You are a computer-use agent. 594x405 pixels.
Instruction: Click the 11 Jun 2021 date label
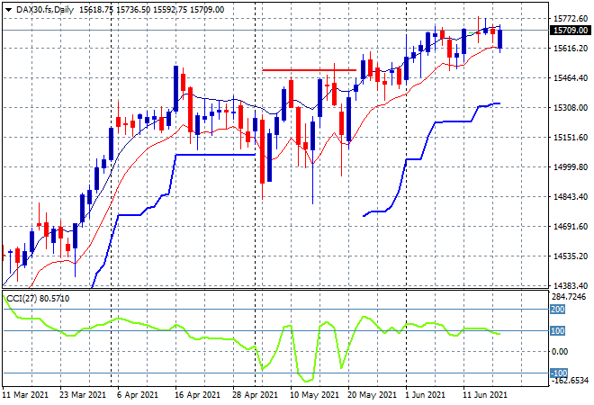[485, 395]
